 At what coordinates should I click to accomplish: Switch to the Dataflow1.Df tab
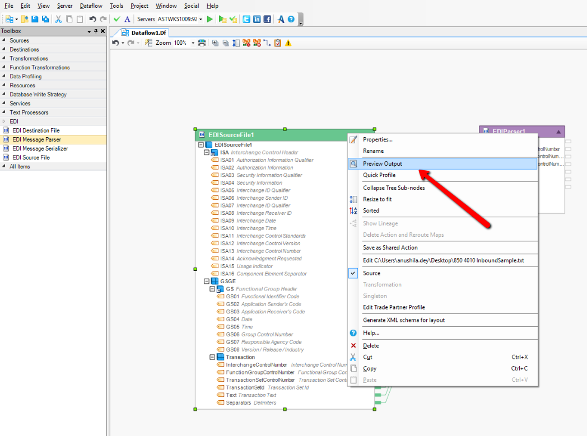148,32
